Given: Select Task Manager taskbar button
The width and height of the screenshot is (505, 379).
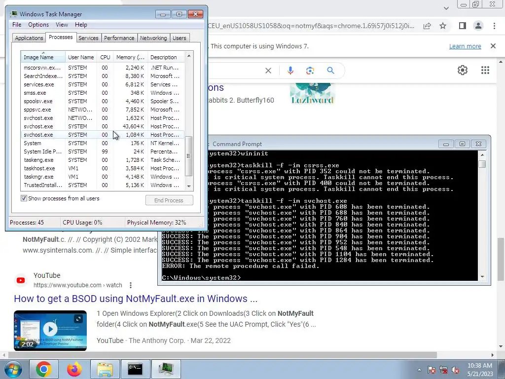Looking at the screenshot, I should point(166,369).
